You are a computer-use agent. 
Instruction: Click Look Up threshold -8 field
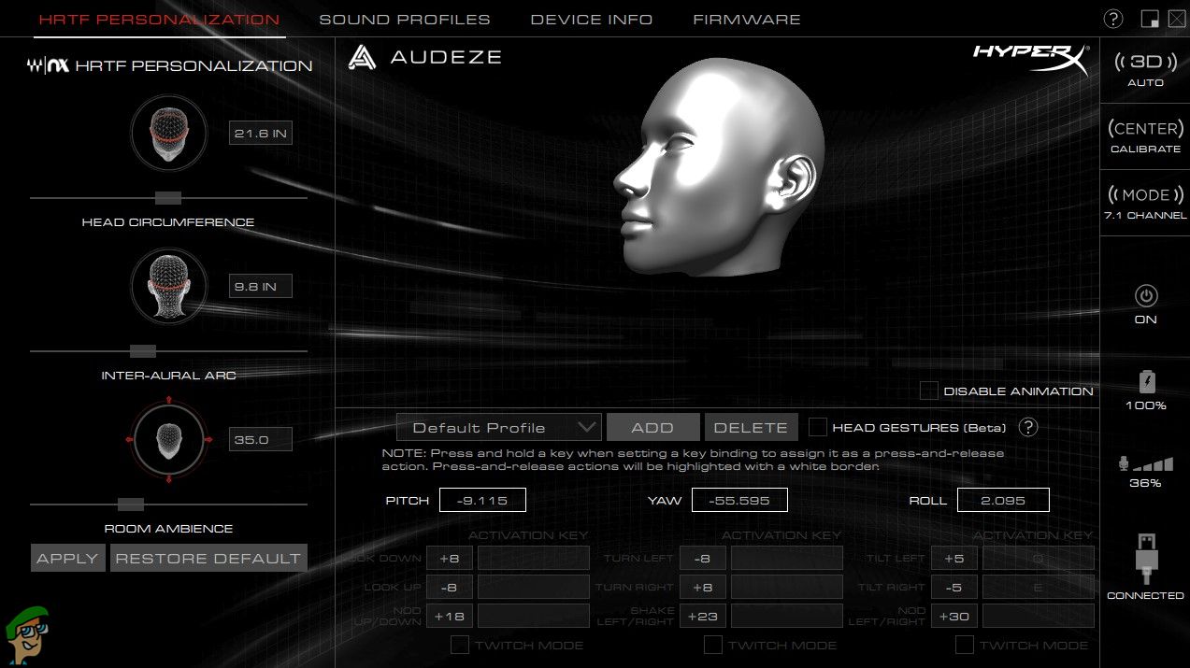pyautogui.click(x=450, y=587)
